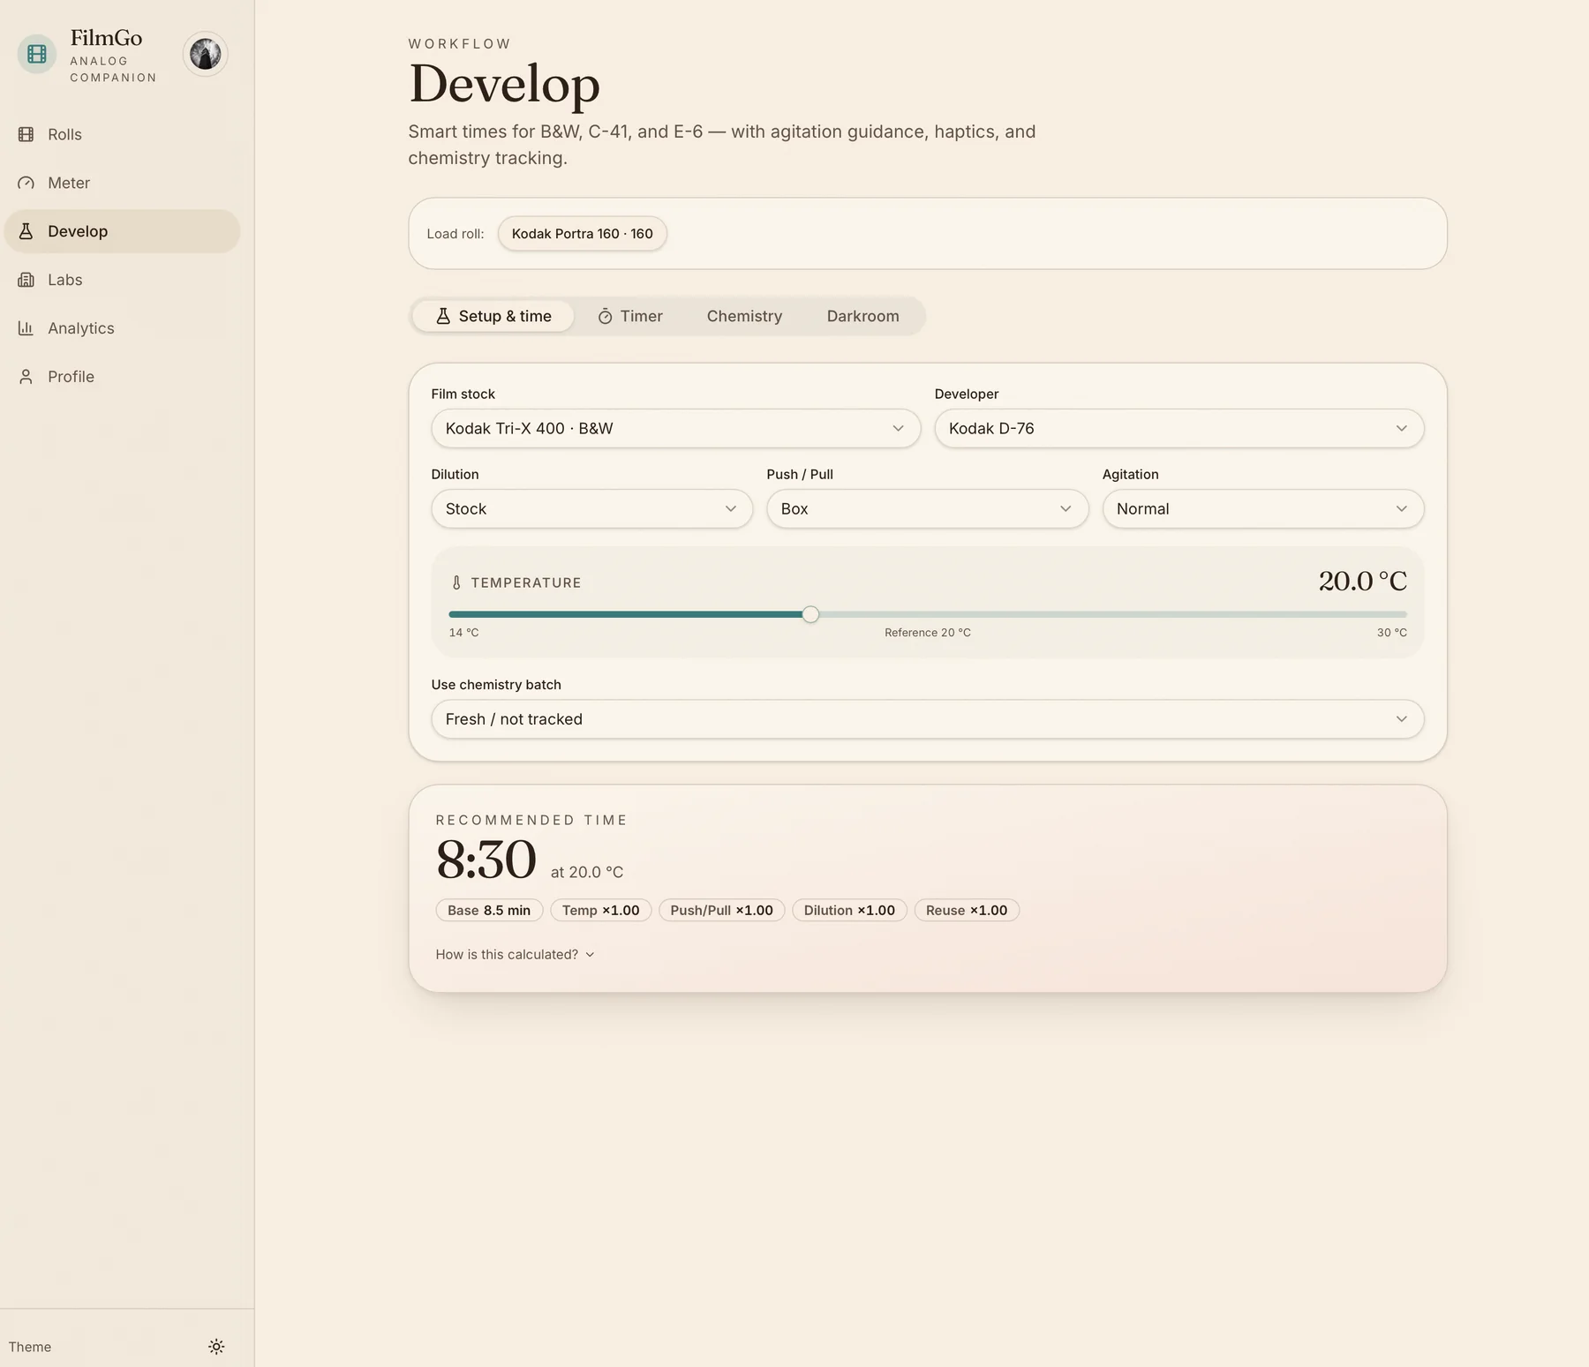This screenshot has width=1589, height=1367.
Task: Click the 20.0 °C temperature readout
Action: coord(1362,581)
